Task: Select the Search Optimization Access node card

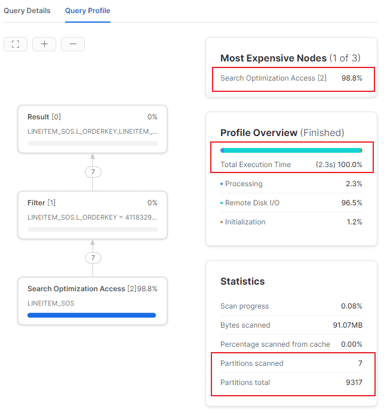Action: (93, 300)
